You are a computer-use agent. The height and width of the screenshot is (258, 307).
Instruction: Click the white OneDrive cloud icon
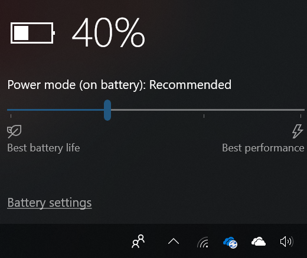tap(259, 242)
